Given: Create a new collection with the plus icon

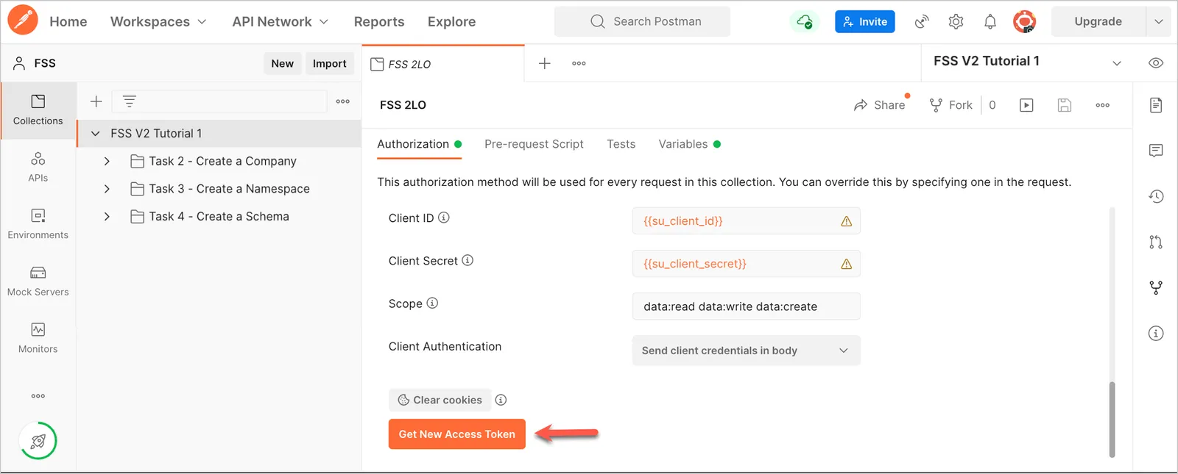Looking at the screenshot, I should tap(96, 101).
